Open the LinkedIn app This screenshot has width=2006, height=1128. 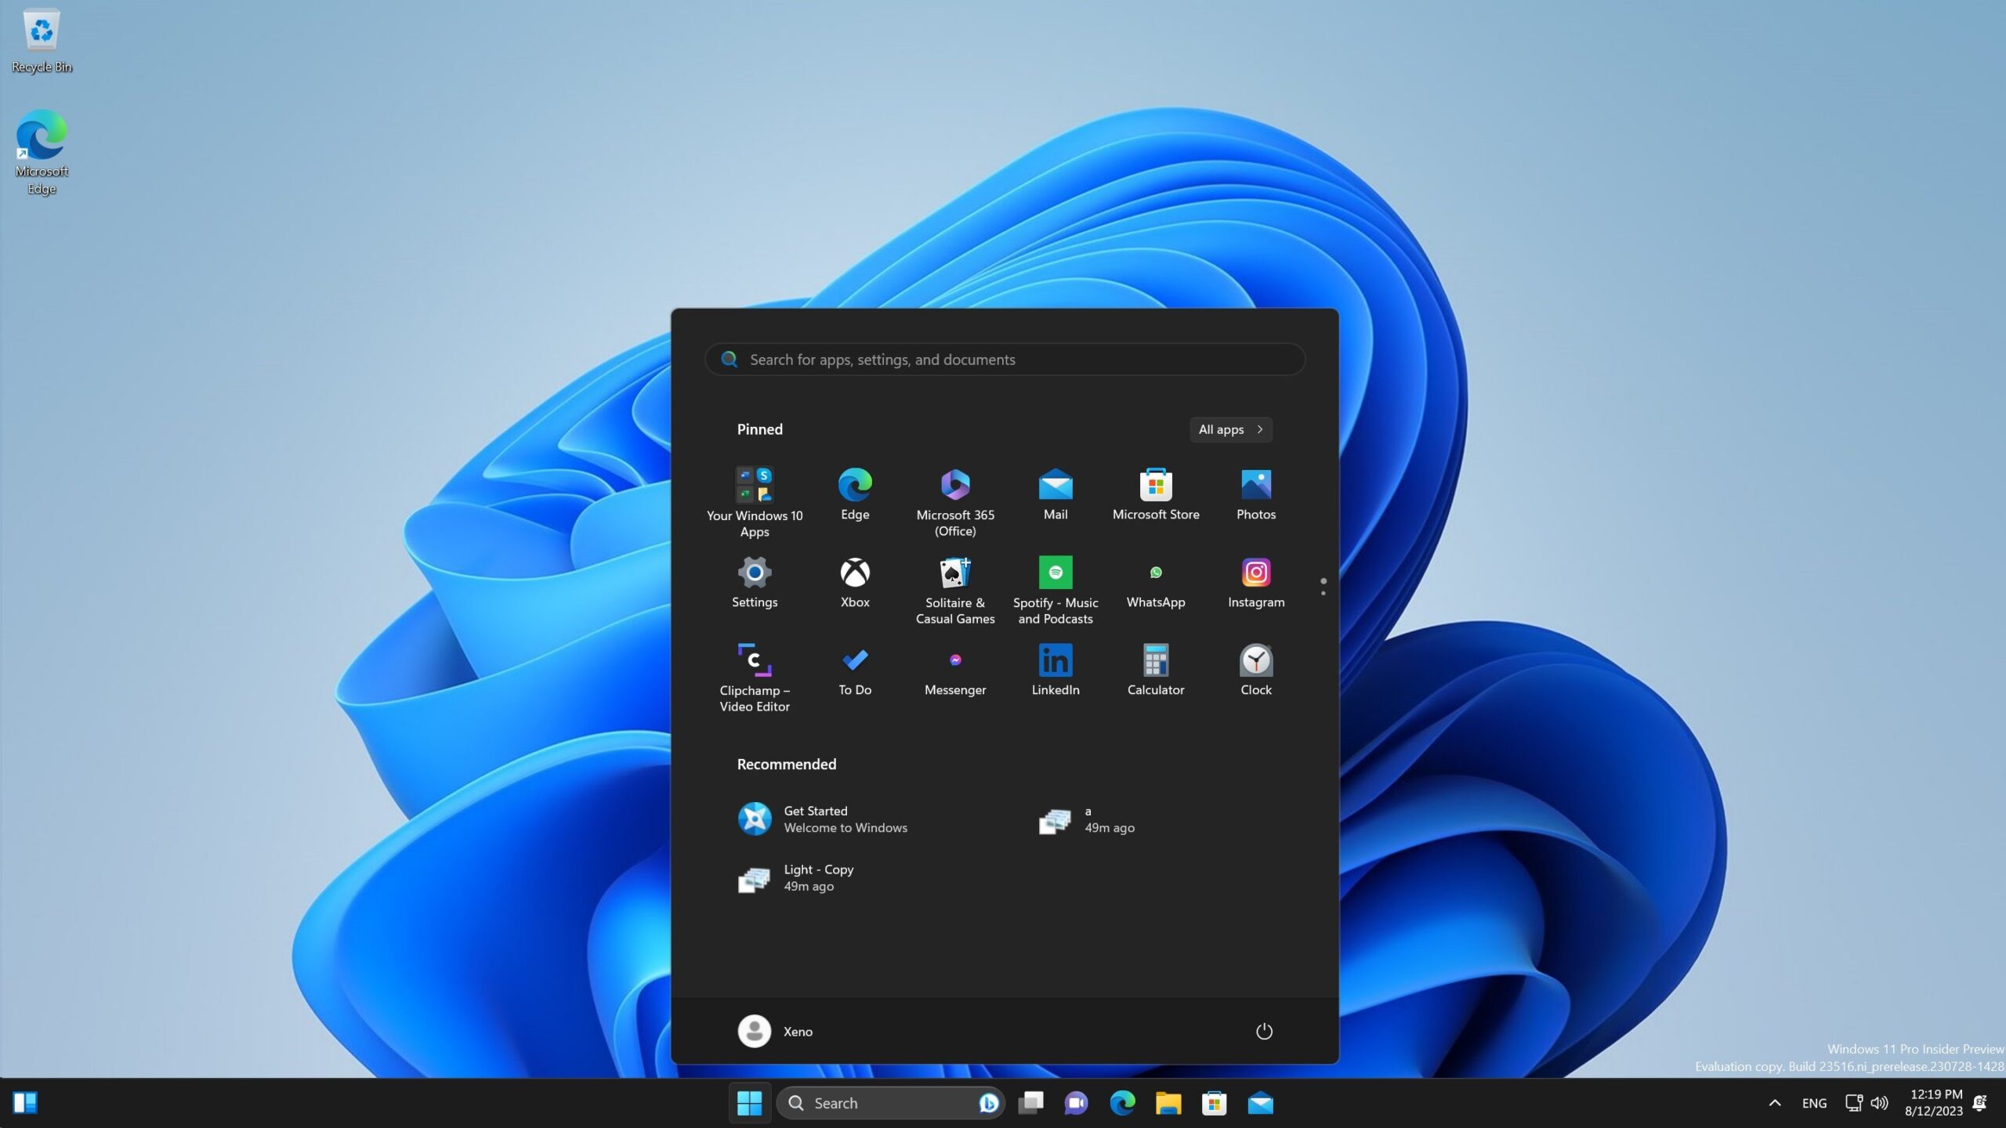[x=1056, y=670]
